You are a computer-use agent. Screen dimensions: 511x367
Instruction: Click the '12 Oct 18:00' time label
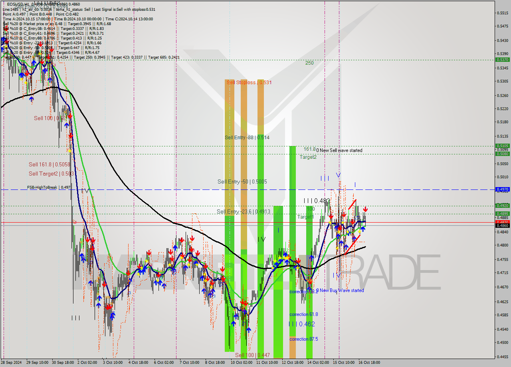click(x=293, y=363)
